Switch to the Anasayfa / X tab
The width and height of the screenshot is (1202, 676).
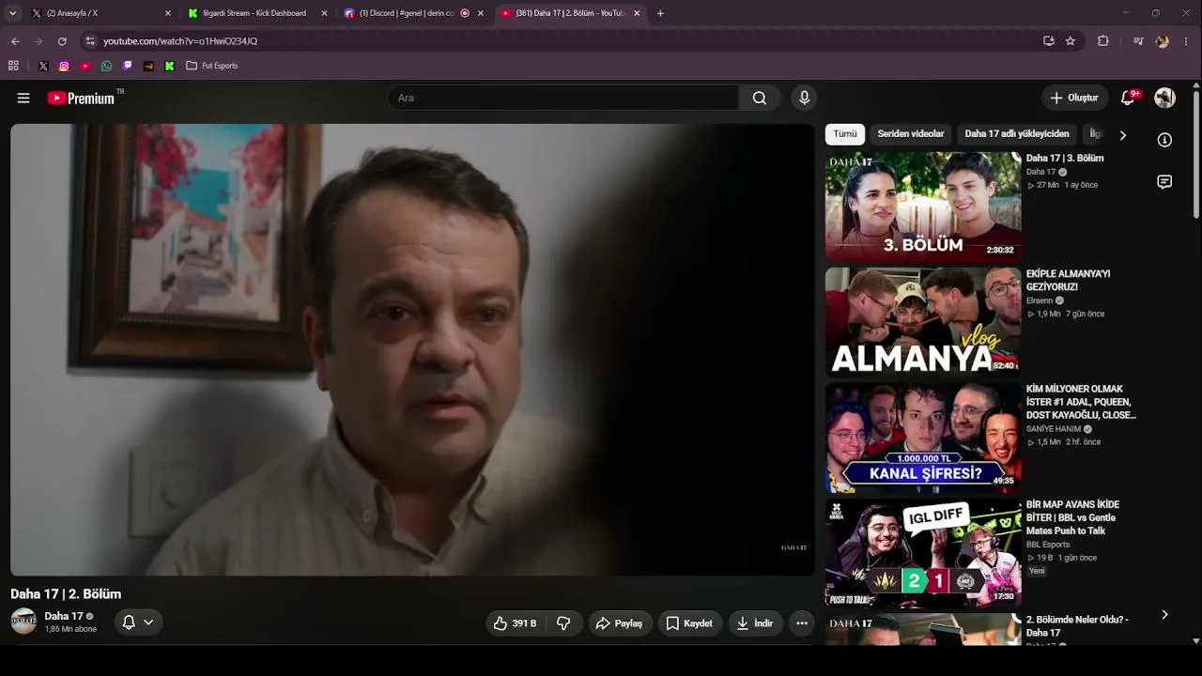coord(101,13)
